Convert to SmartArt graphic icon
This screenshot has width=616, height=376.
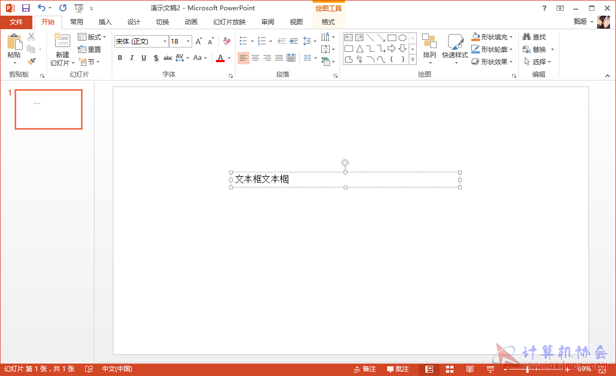tap(326, 62)
